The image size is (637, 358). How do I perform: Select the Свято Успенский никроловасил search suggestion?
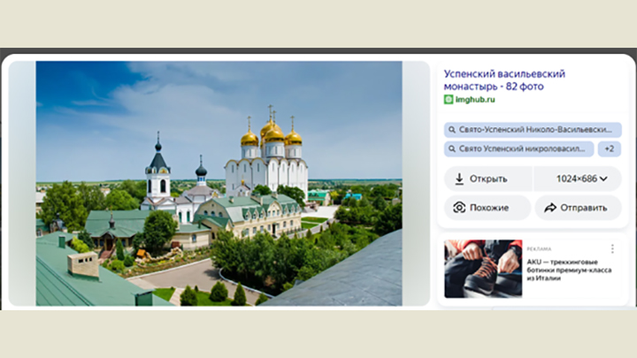(x=522, y=149)
